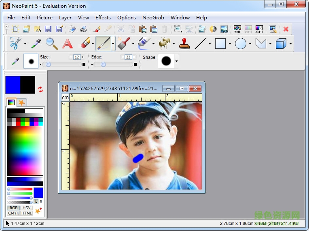Click the floppy disk save icon
This screenshot has width=309, height=231.
click(48, 29)
